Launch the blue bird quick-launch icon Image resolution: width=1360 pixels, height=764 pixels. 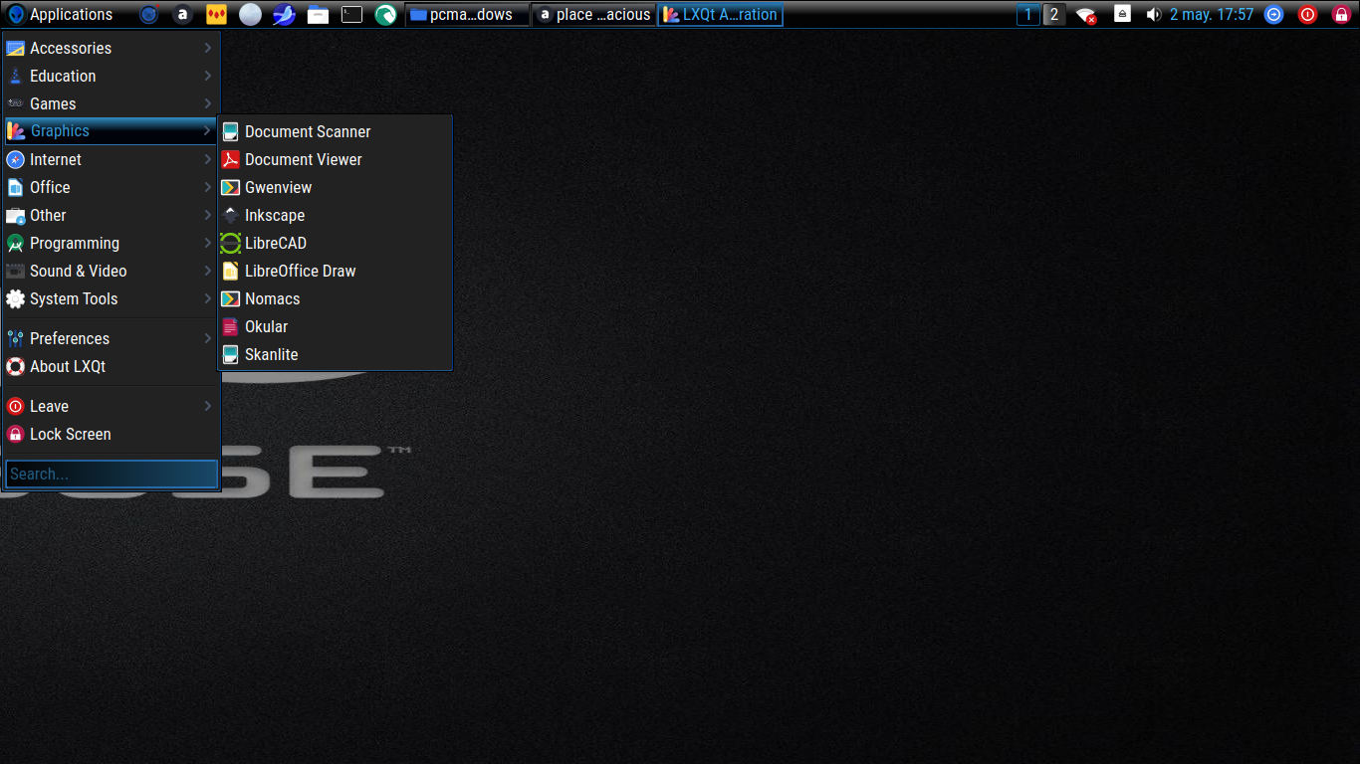[x=284, y=15]
